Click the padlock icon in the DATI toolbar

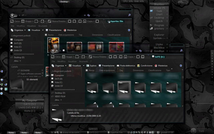coord(138,57)
